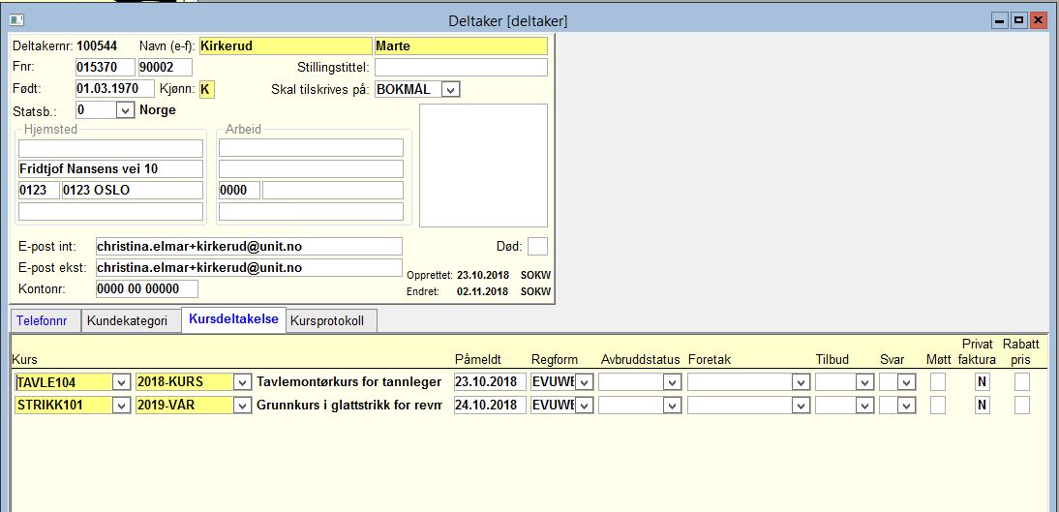Image resolution: width=1059 pixels, height=512 pixels.
Task: Open Tilbud dropdown for TAVLE104 row
Action: click(864, 382)
